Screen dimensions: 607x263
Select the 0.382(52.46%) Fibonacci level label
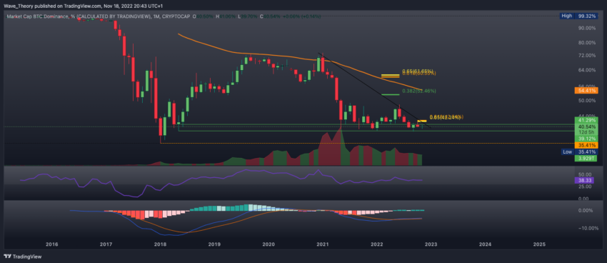(x=419, y=91)
